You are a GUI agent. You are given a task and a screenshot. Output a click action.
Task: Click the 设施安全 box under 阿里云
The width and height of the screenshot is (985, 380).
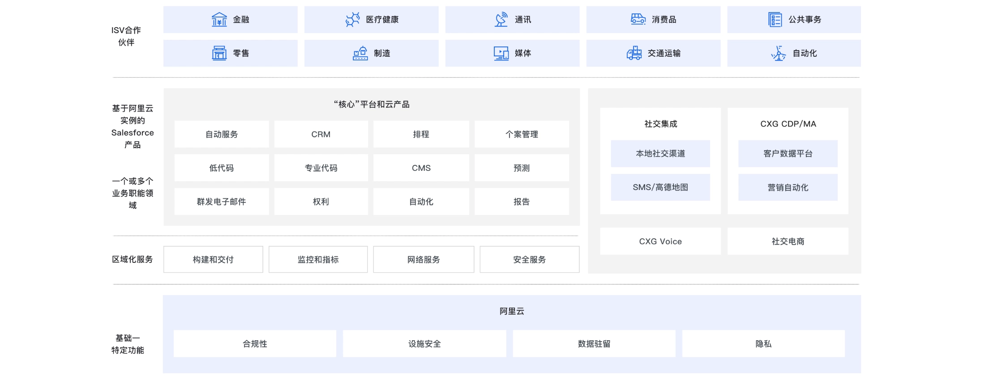point(424,344)
